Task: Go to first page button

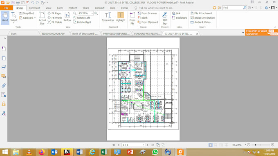Action: [x=114, y=145]
